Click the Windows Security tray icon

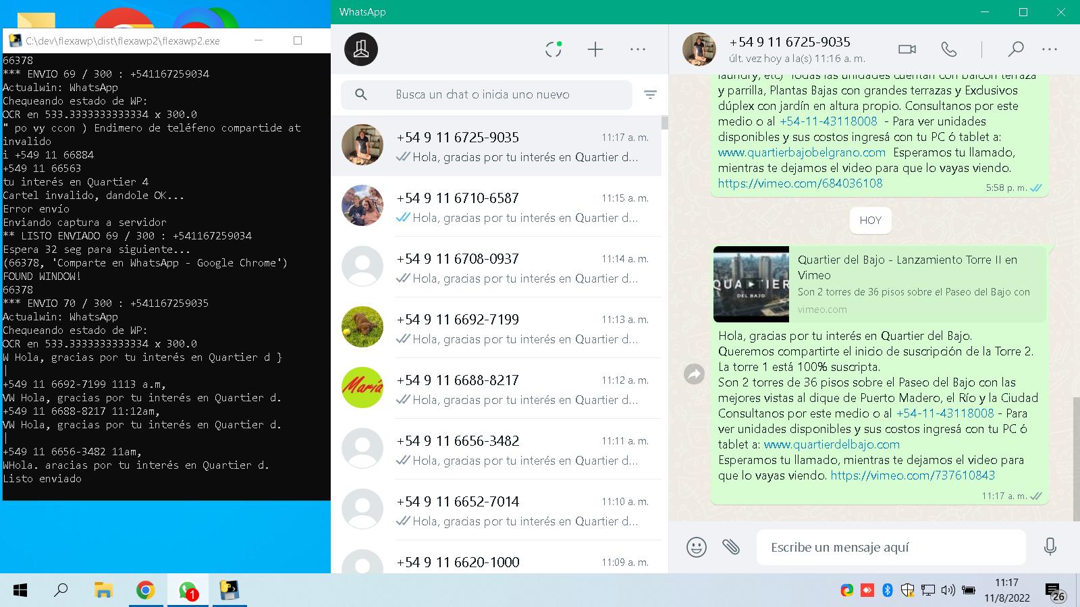(x=908, y=591)
